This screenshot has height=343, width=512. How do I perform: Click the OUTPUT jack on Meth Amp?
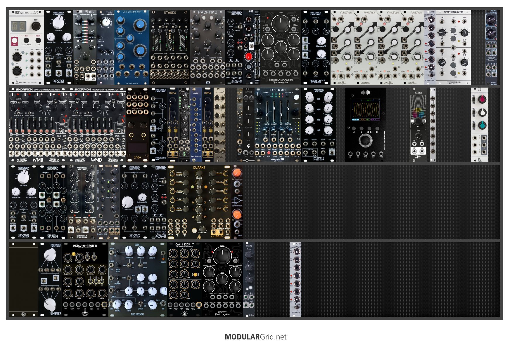pyautogui.click(x=332, y=152)
